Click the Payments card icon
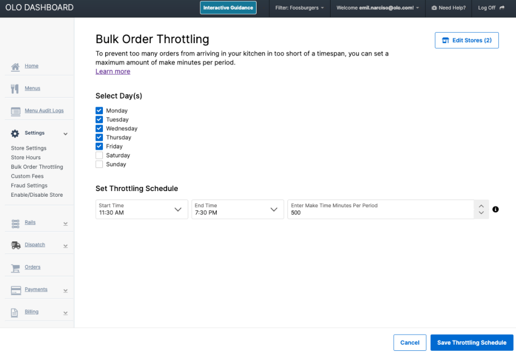Screen dimensions: 516x356 coord(16,290)
